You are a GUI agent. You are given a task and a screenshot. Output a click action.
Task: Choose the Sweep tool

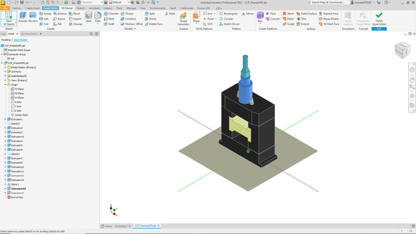[45, 14]
